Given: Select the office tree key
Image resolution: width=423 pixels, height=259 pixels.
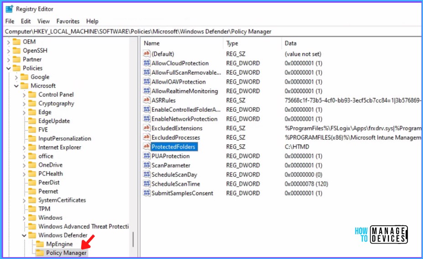Looking at the screenshot, I should (46, 156).
